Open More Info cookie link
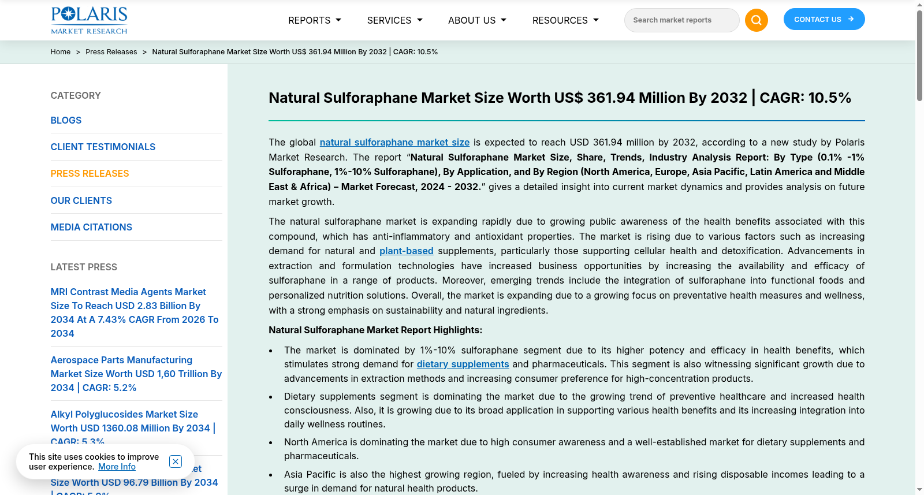This screenshot has height=495, width=924. pos(117,467)
